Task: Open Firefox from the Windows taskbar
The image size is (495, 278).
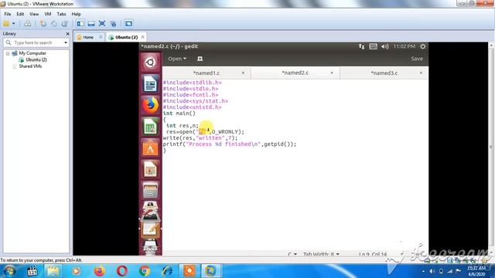Action: [x=99, y=271]
